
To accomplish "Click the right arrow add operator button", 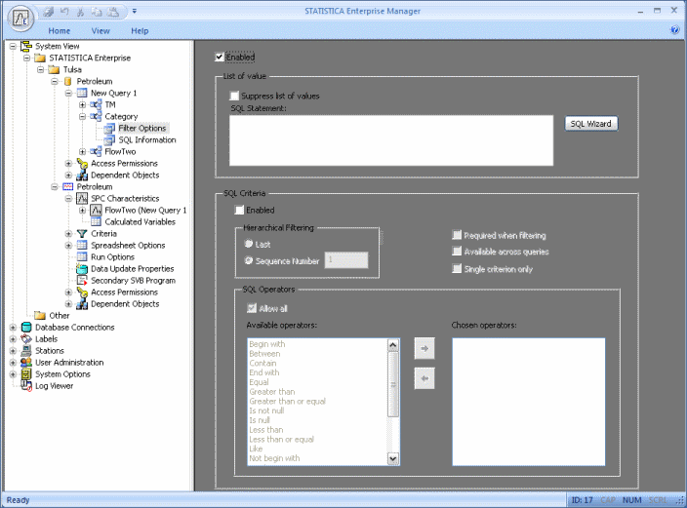I will [424, 347].
